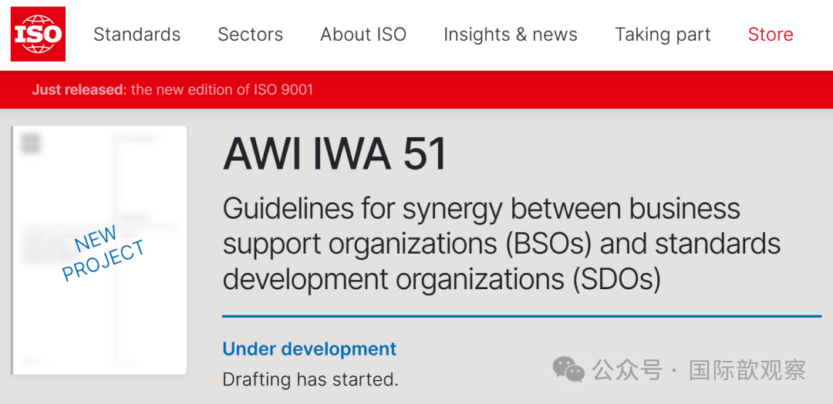The height and width of the screenshot is (404, 833).
Task: Click the blurred document preview thumbnail
Action: [x=99, y=250]
